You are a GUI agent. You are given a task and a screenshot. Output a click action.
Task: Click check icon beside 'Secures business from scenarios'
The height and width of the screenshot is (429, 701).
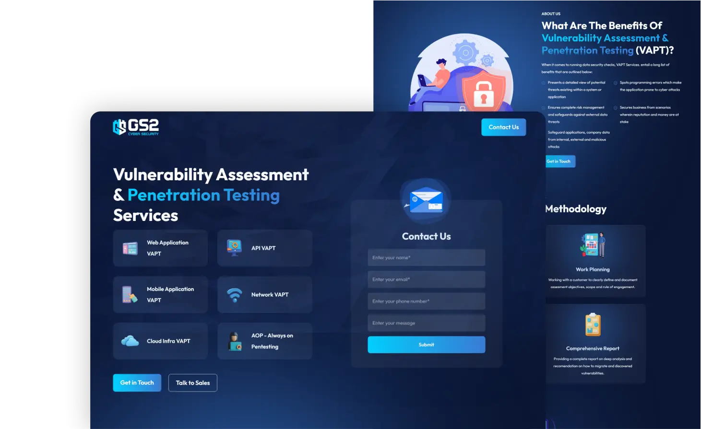pyautogui.click(x=616, y=108)
